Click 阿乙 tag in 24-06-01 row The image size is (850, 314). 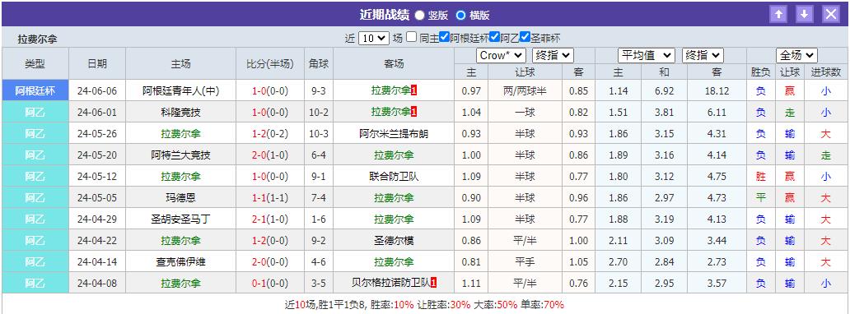(35, 112)
